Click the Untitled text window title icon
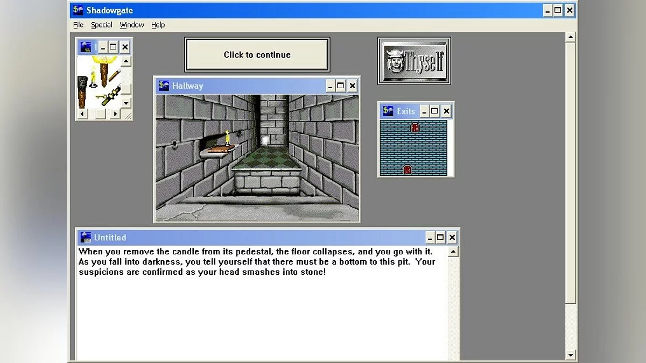Image resolution: width=646 pixels, height=363 pixels. 85,237
